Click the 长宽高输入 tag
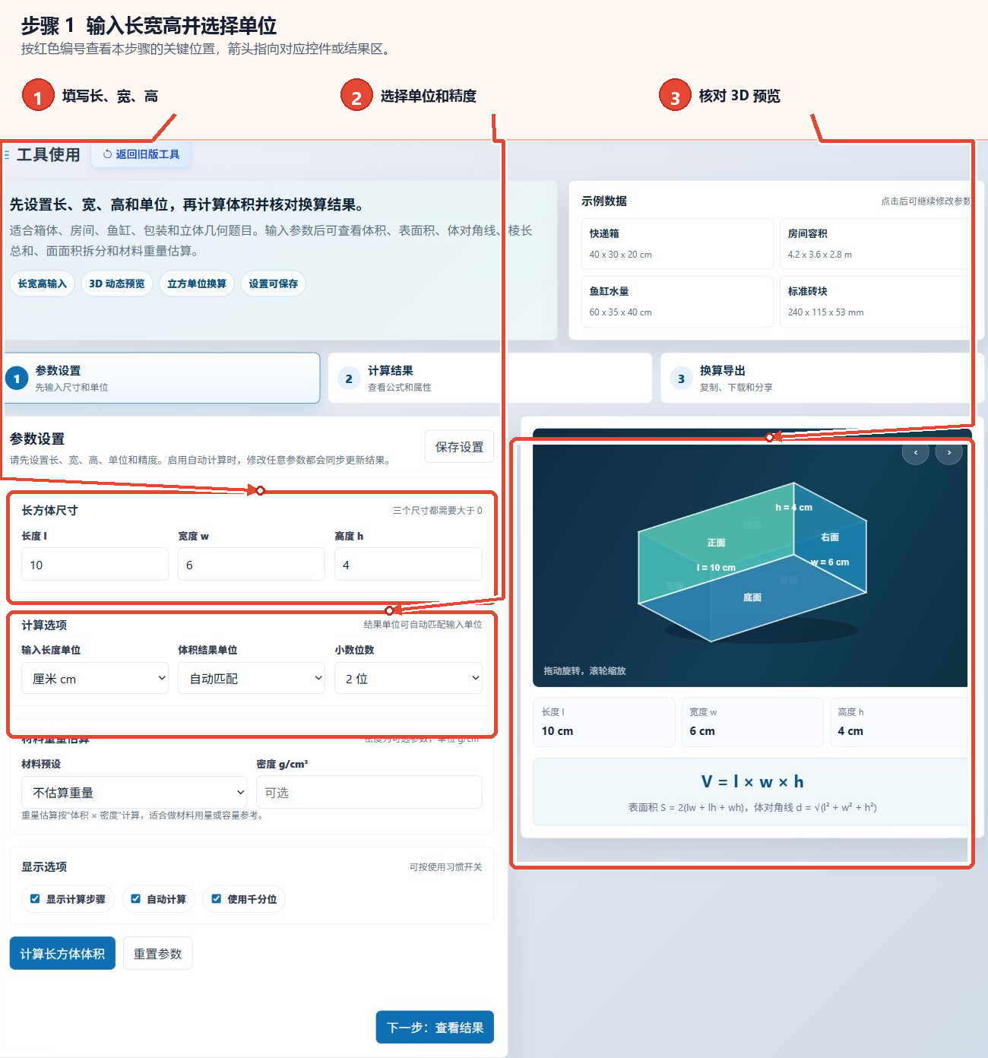 pos(43,284)
